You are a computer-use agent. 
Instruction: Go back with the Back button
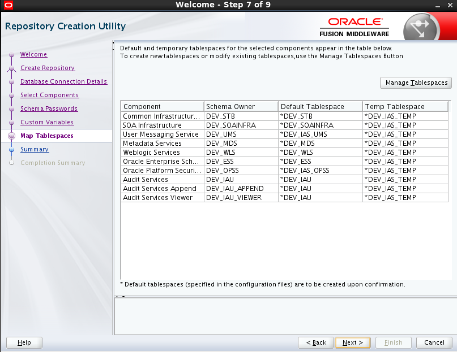point(316,342)
